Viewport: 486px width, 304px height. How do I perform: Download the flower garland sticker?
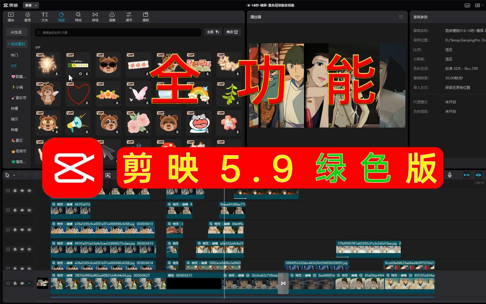117,103
